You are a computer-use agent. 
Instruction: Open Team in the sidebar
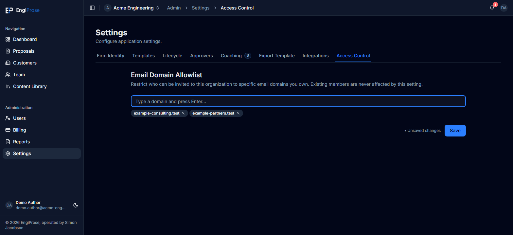tap(42, 75)
